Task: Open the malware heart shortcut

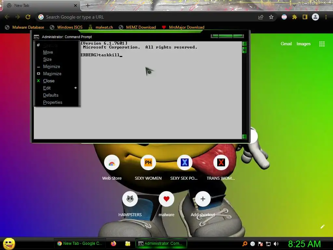Action: [166, 199]
